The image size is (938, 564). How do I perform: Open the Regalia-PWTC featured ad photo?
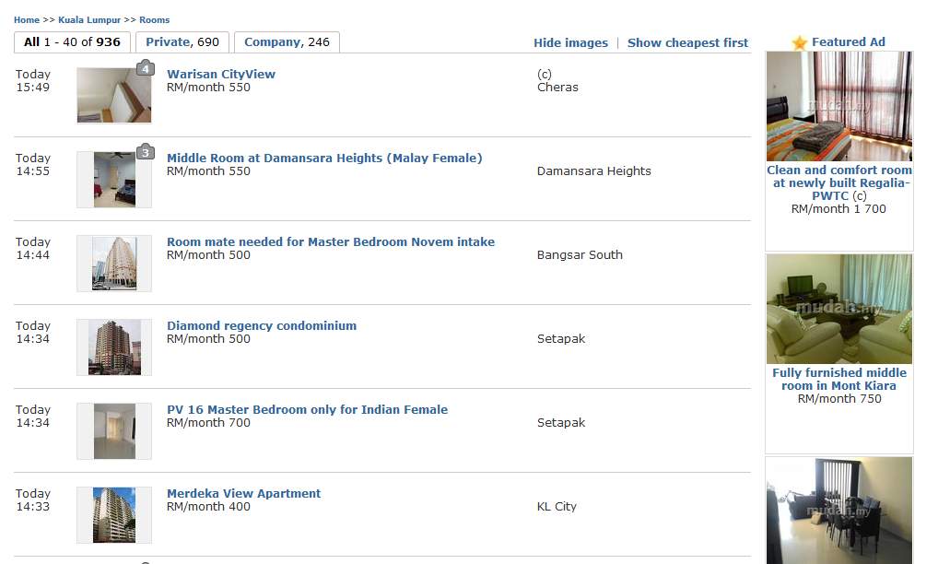pyautogui.click(x=838, y=106)
